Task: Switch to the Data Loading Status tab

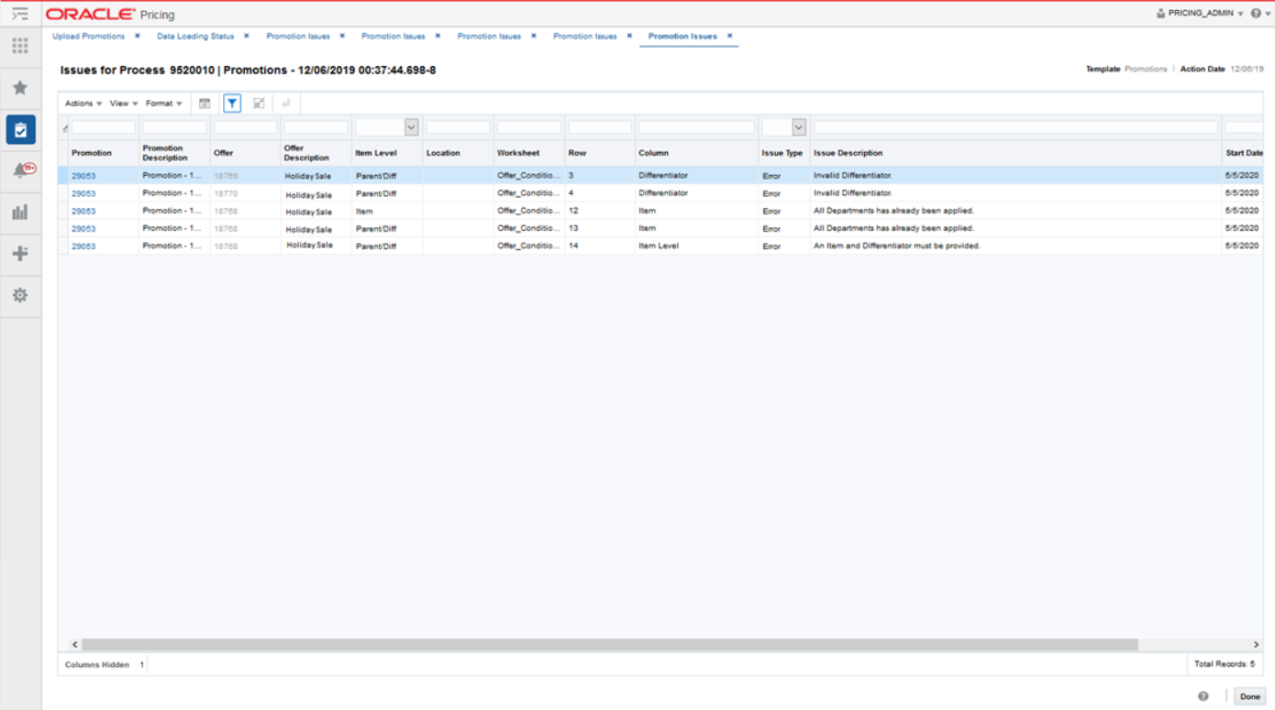Action: tap(195, 37)
